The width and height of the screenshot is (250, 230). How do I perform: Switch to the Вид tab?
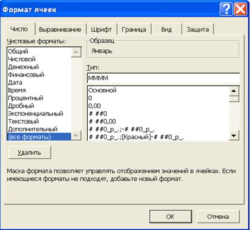pyautogui.click(x=166, y=30)
